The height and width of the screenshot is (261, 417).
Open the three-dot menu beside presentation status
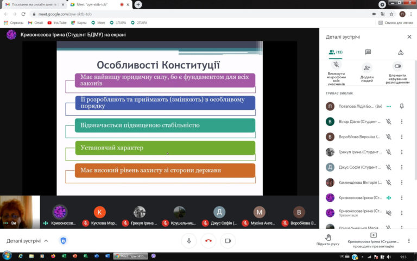click(408, 240)
